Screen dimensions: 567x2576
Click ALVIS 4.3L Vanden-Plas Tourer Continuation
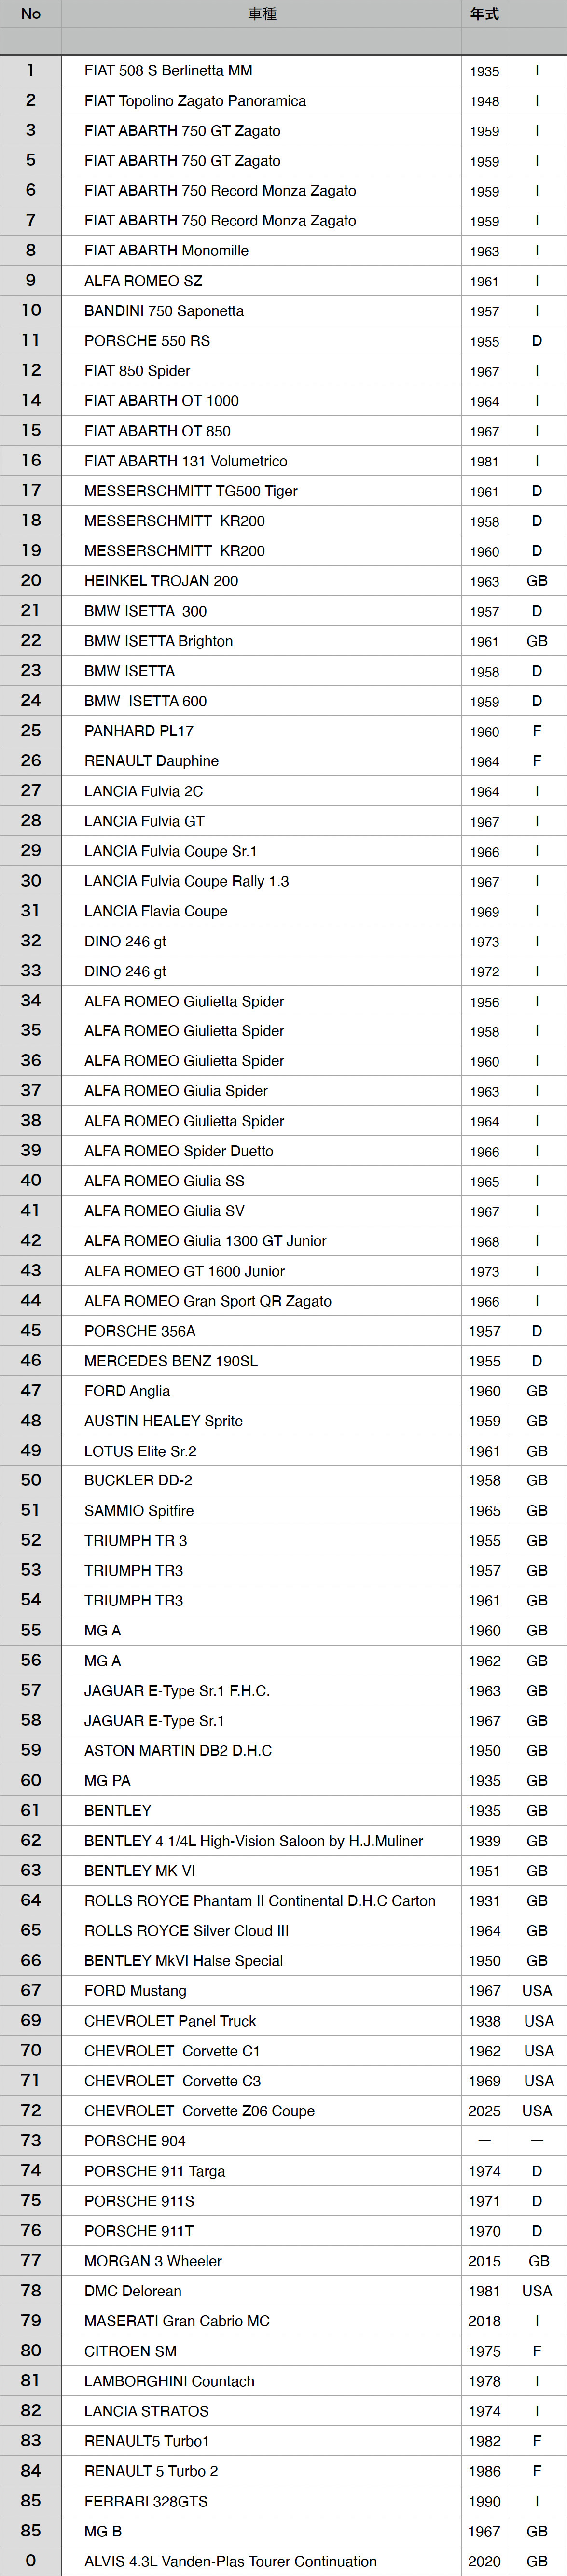click(230, 2561)
